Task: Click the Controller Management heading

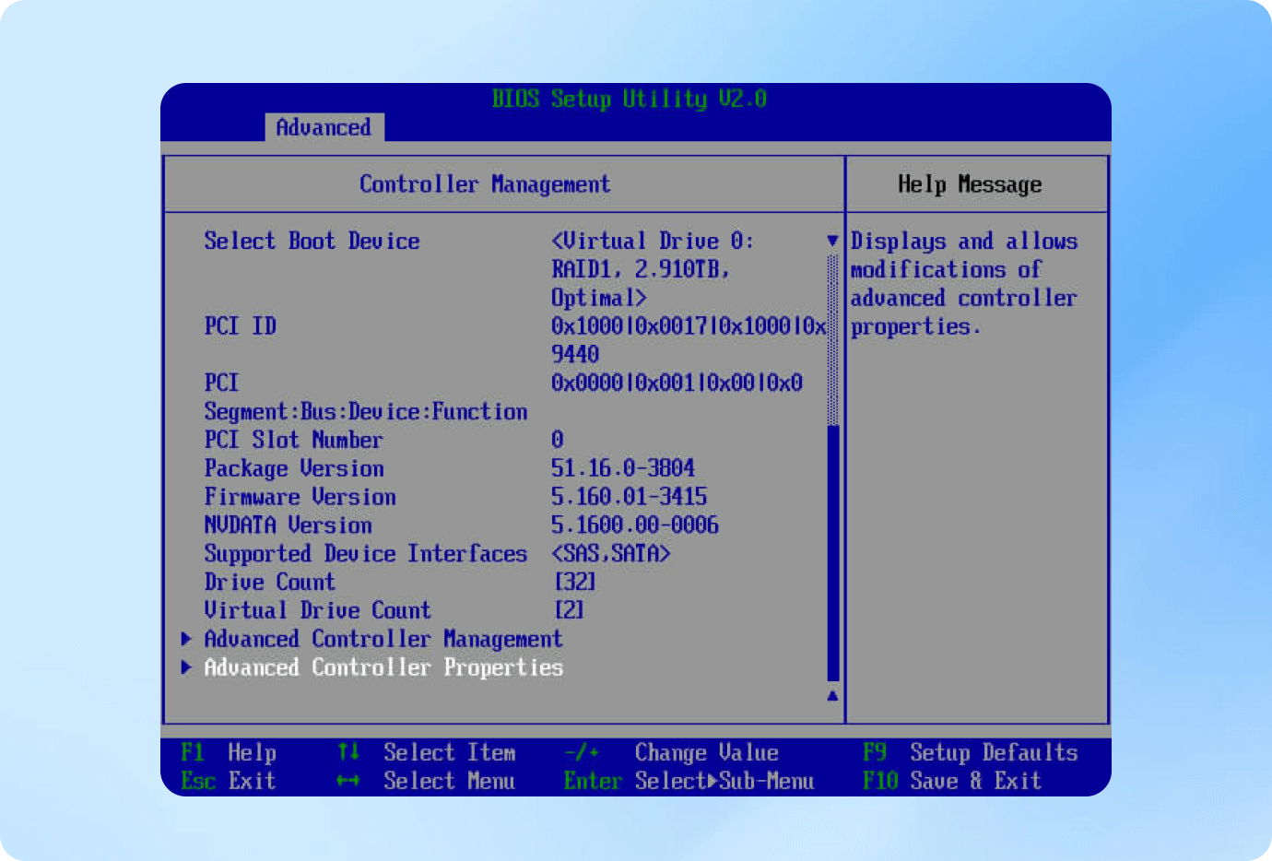Action: click(485, 184)
